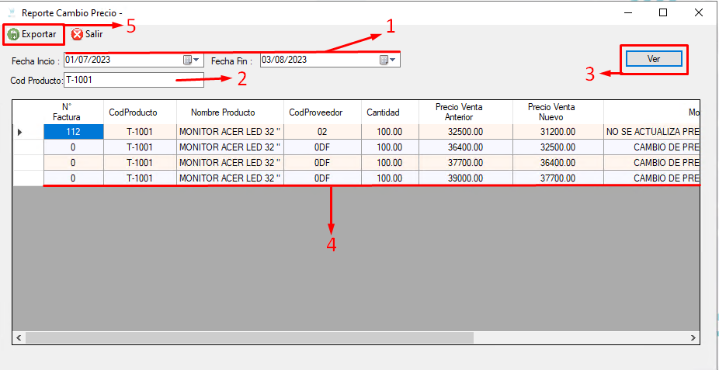Select the previous price cell 36400.00
Screen dimensions: 719x370
[x=465, y=147]
